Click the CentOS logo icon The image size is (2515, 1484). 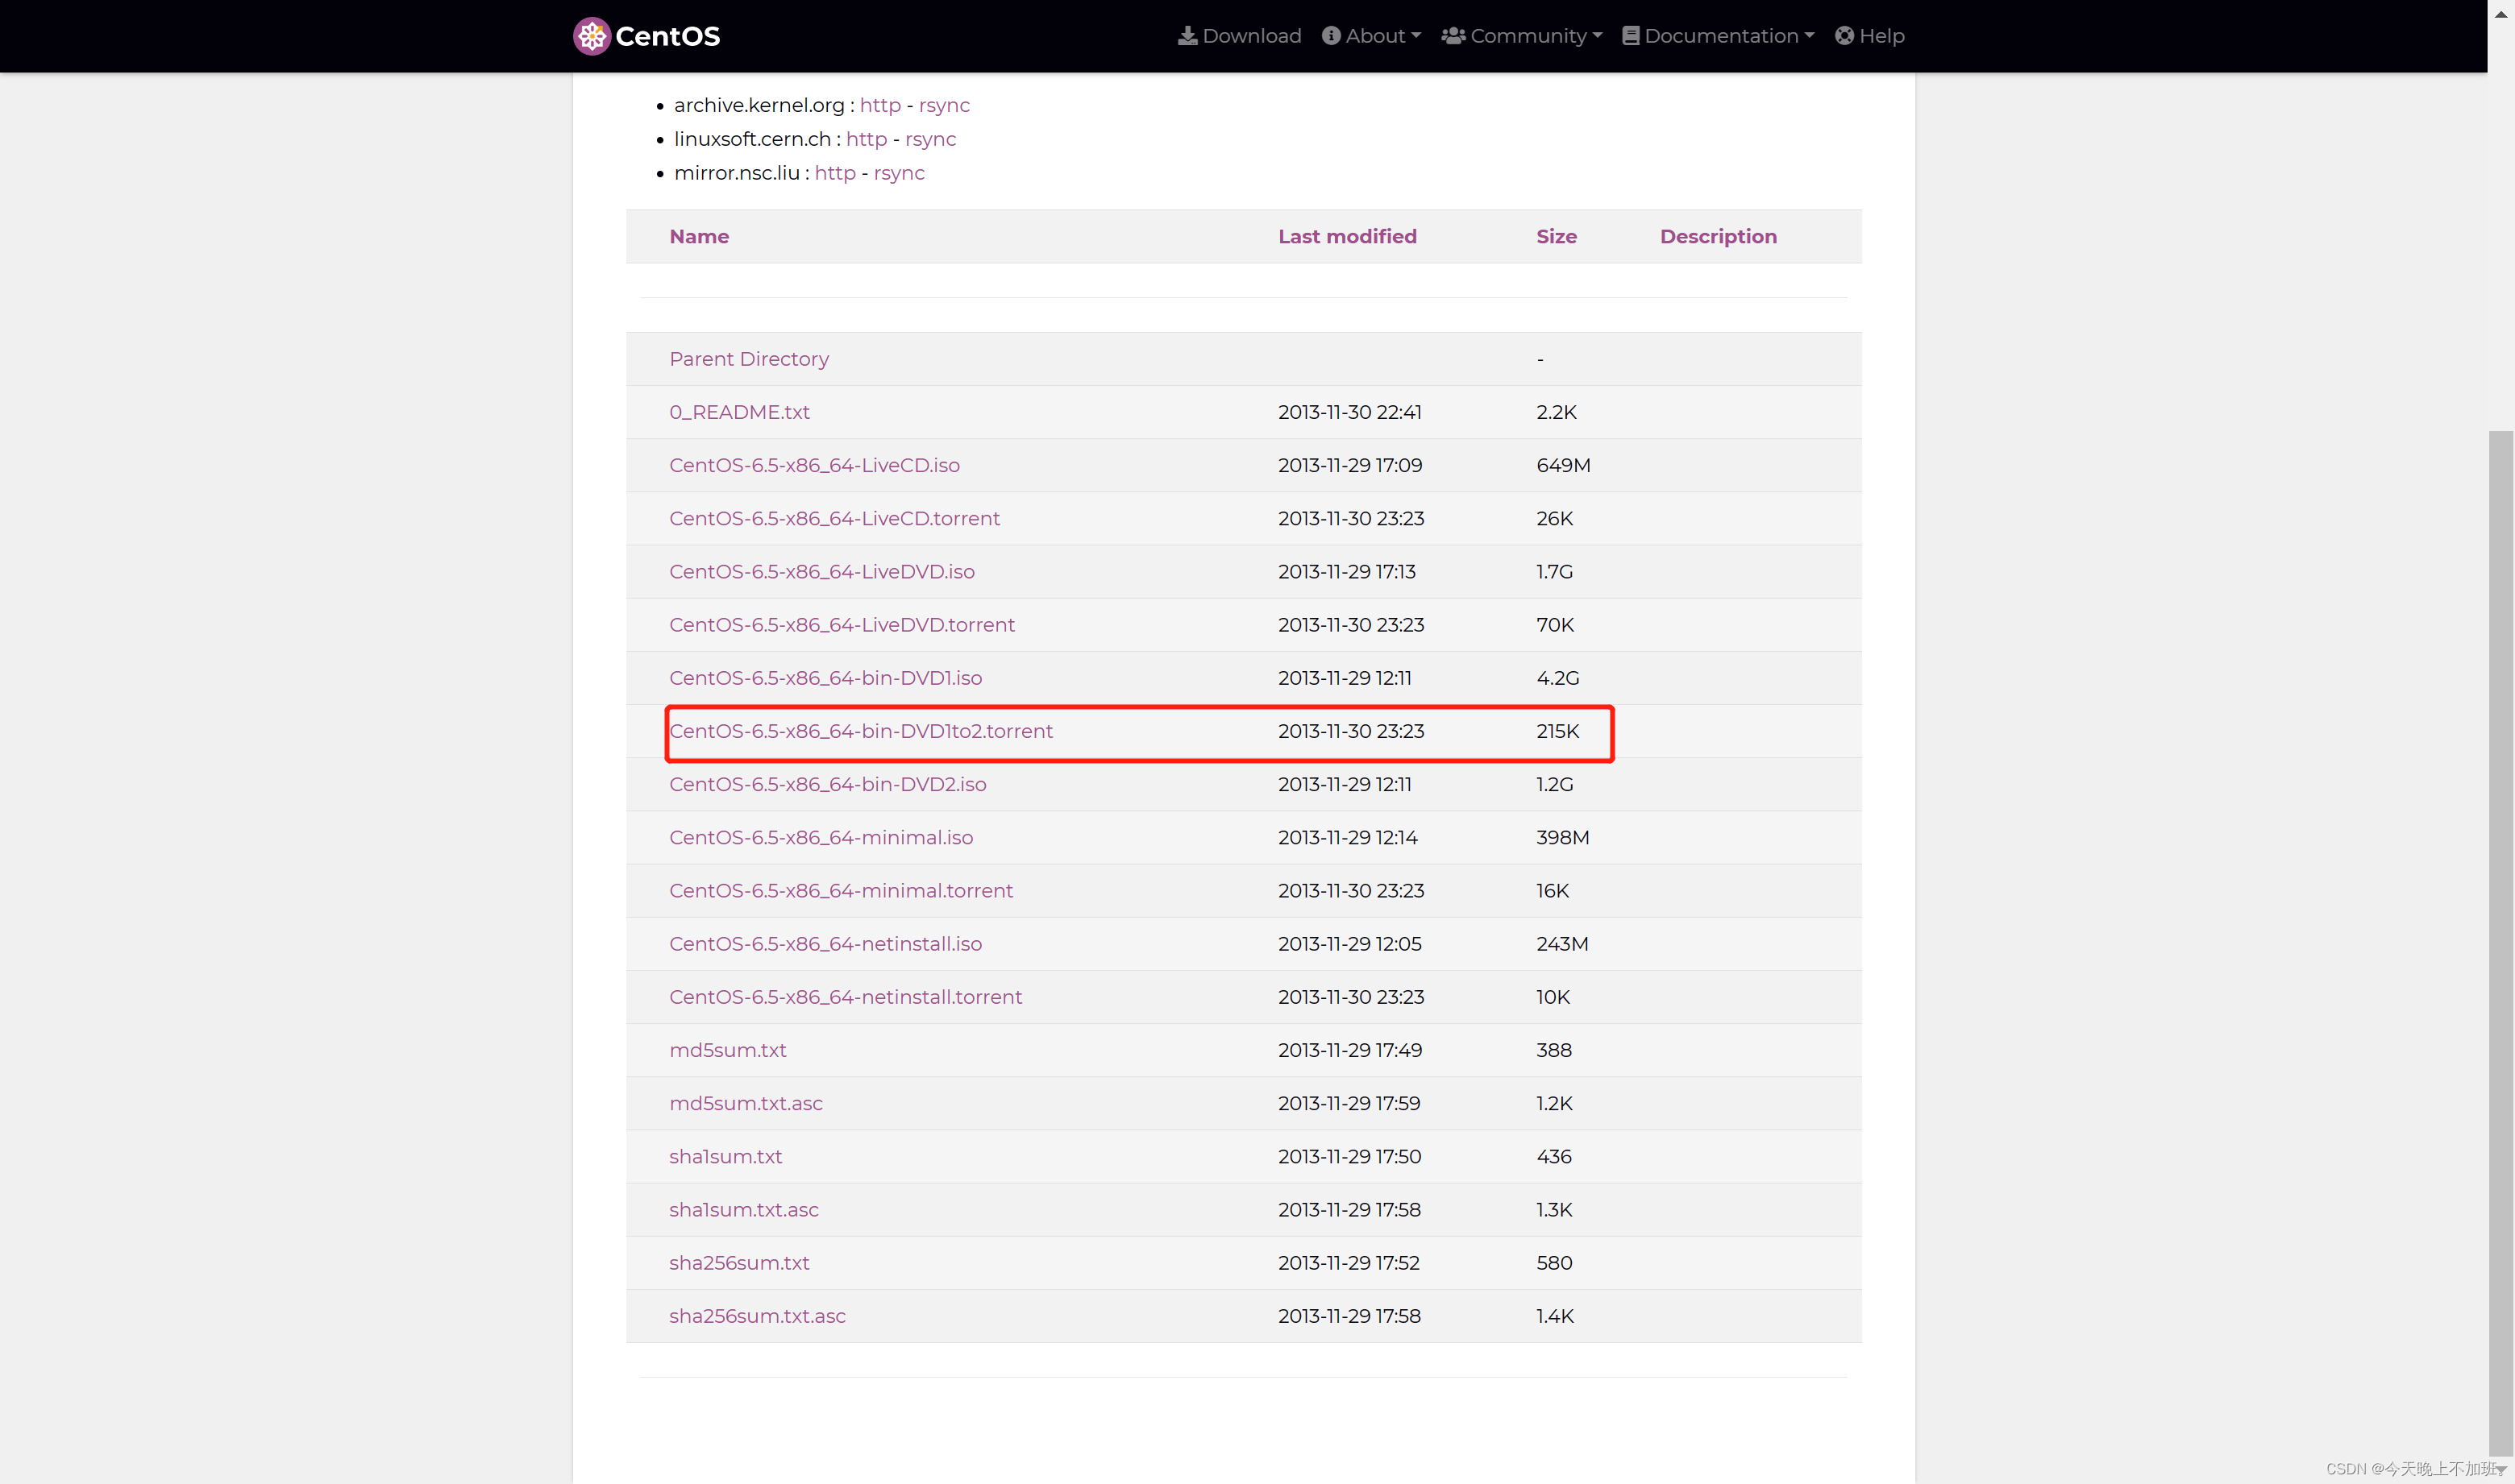(x=591, y=36)
